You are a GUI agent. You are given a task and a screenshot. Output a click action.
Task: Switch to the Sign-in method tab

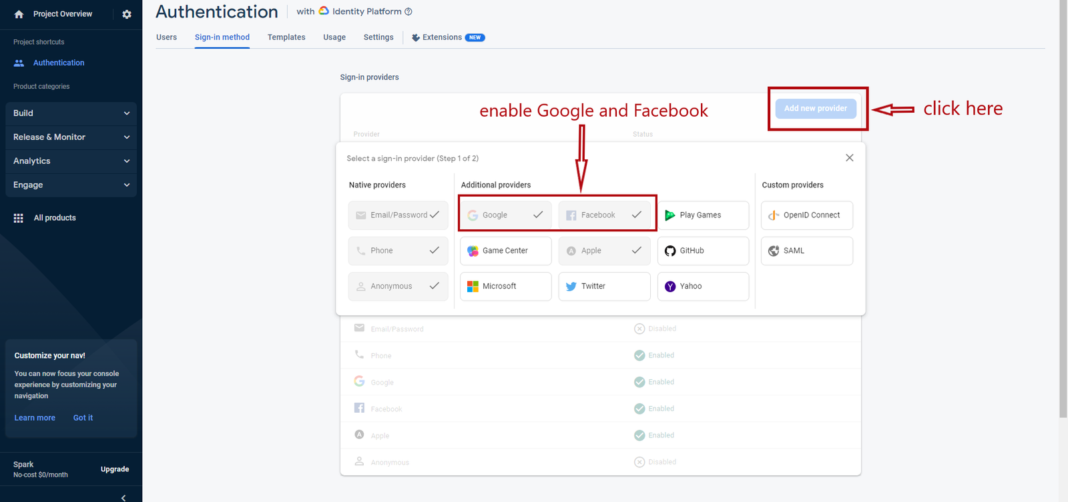[x=222, y=37]
